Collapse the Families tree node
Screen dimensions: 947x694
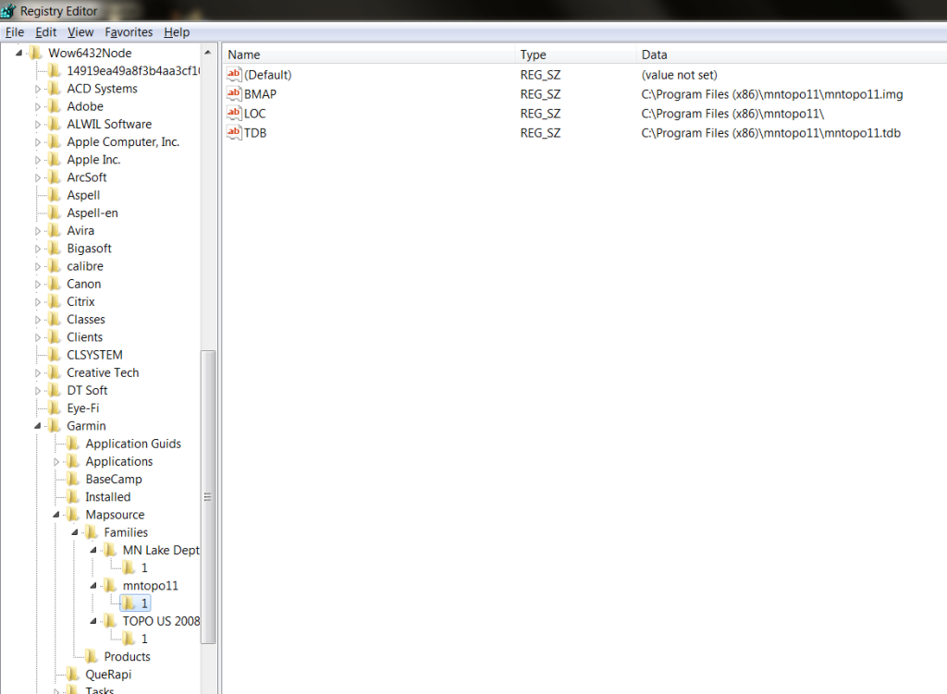76,532
